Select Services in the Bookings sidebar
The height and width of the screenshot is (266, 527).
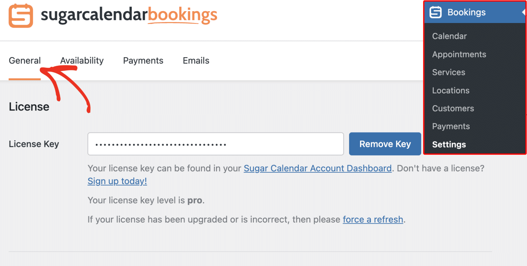coord(448,72)
